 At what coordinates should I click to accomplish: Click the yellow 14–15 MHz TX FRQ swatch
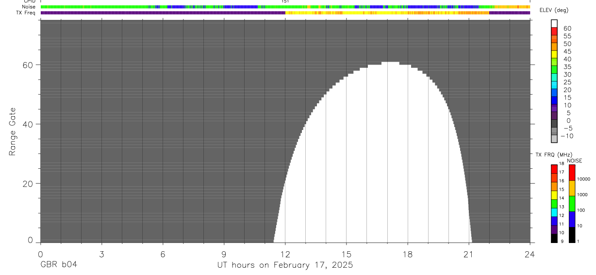pos(554,195)
